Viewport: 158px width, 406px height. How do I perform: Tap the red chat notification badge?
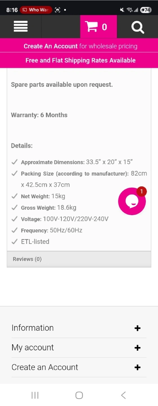tap(142, 191)
